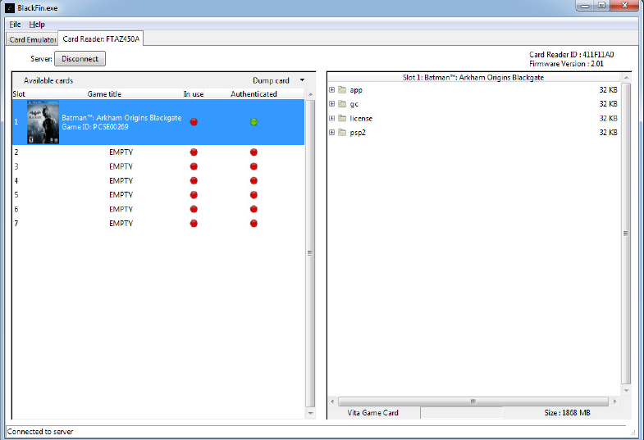644x440 pixels.
Task: Click the Connected to server status text
Action: tap(40, 431)
